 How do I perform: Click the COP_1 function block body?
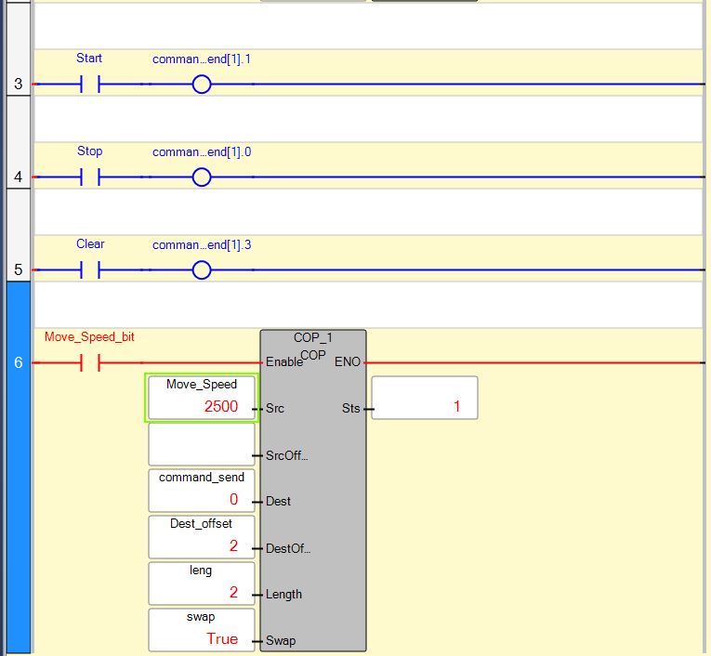[313, 491]
